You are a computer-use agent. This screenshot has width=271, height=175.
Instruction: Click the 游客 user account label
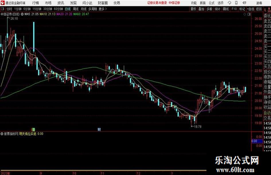pos(259,3)
